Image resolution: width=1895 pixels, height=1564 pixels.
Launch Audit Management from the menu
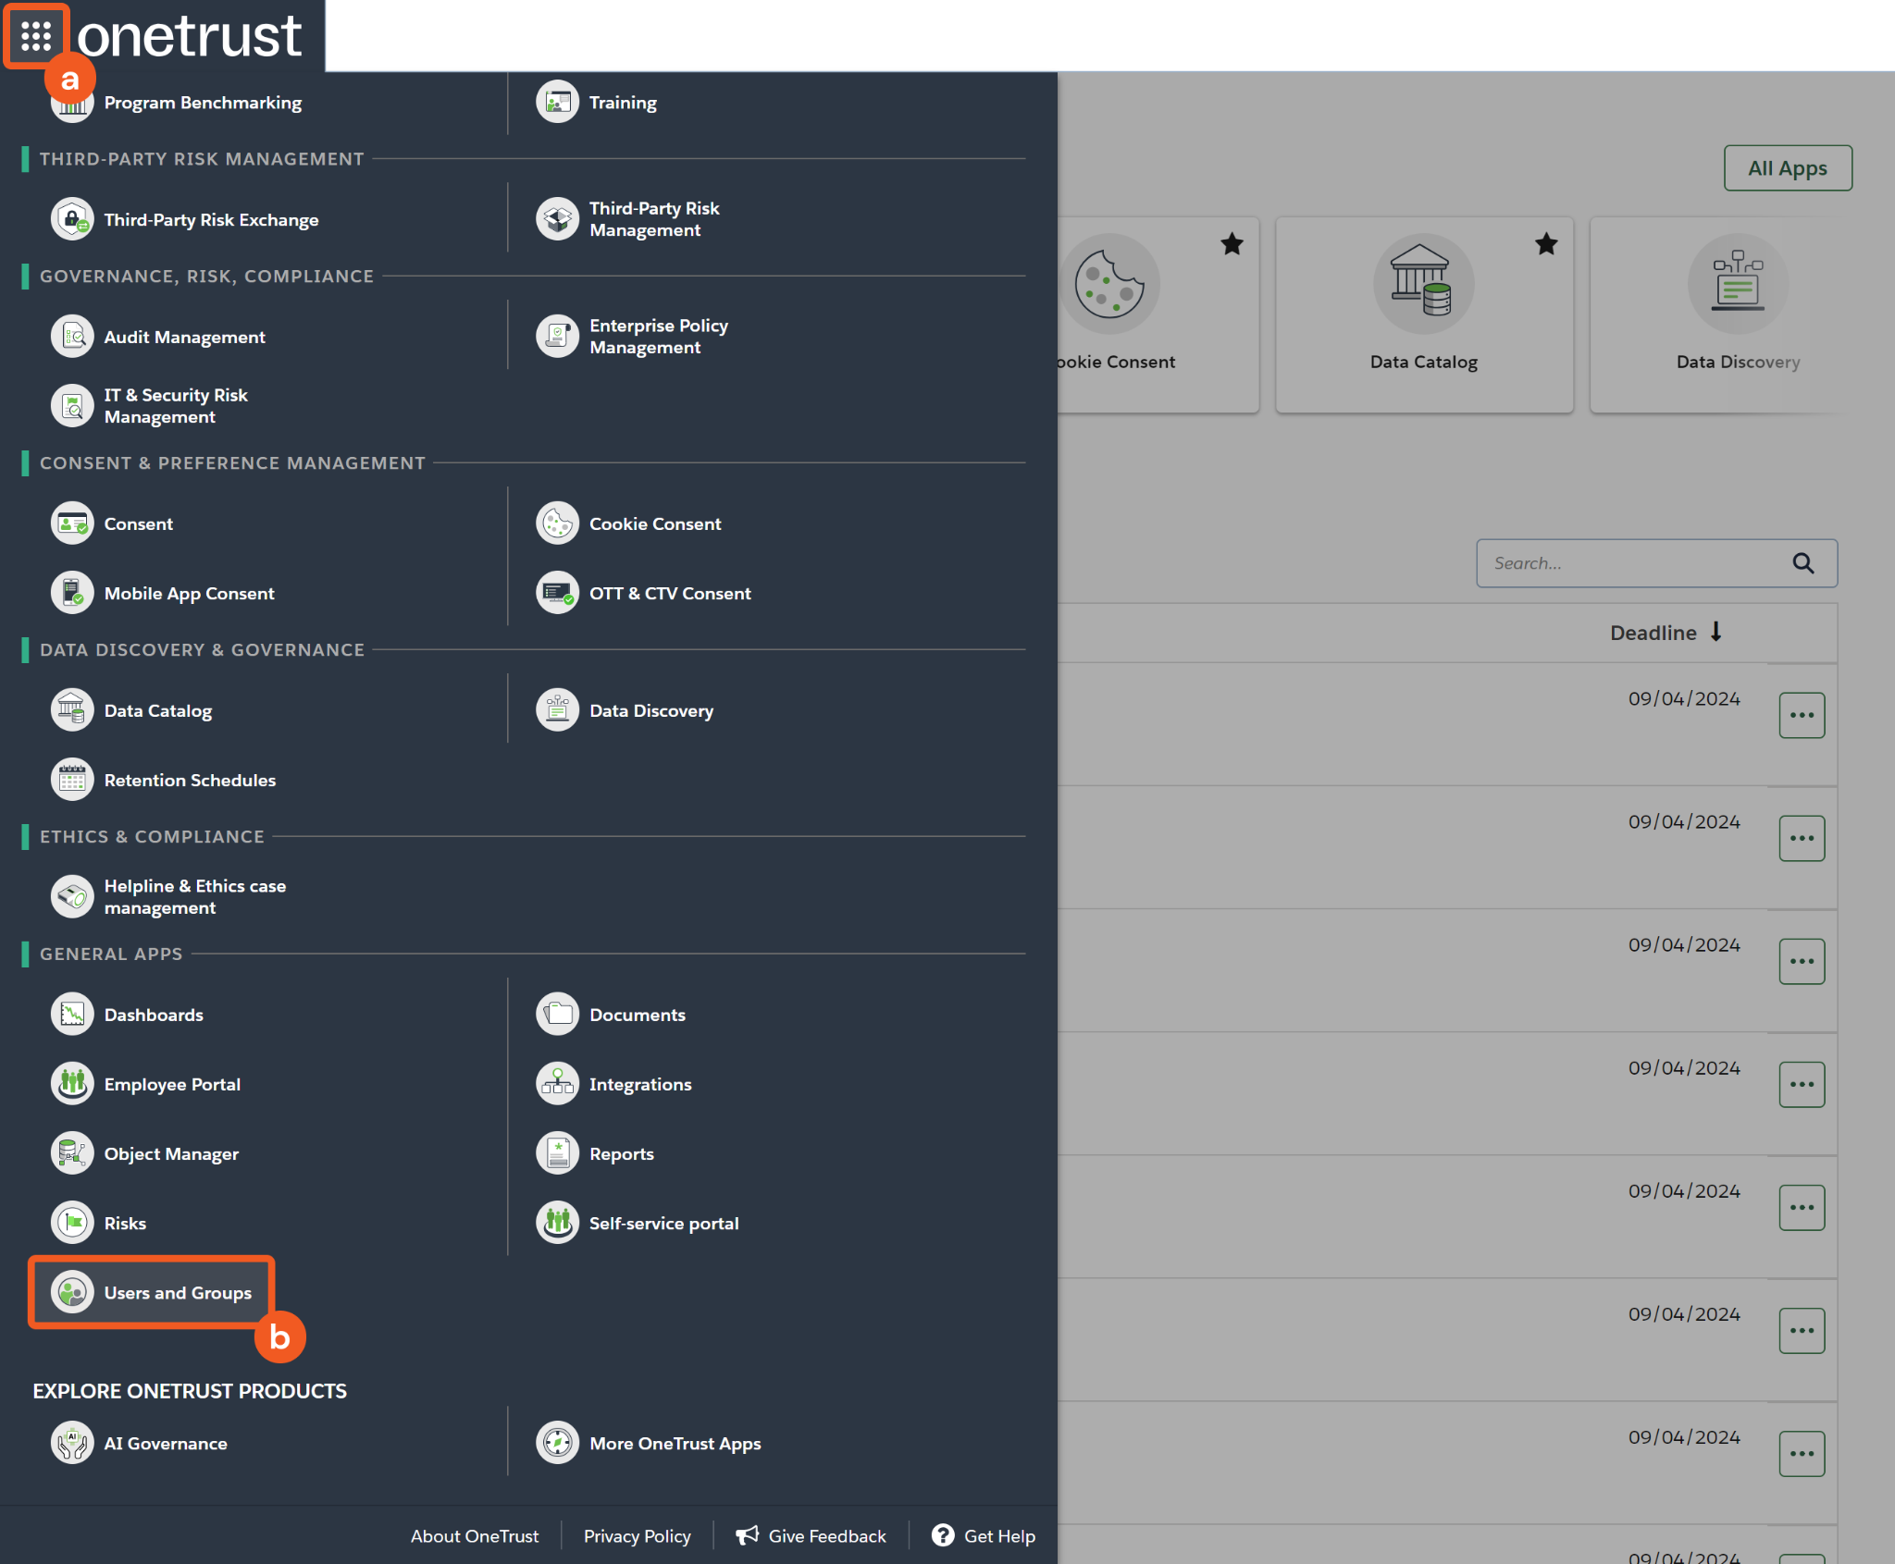184,337
